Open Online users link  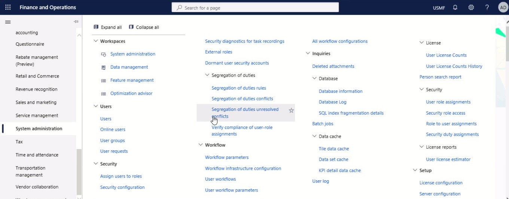[113, 129]
